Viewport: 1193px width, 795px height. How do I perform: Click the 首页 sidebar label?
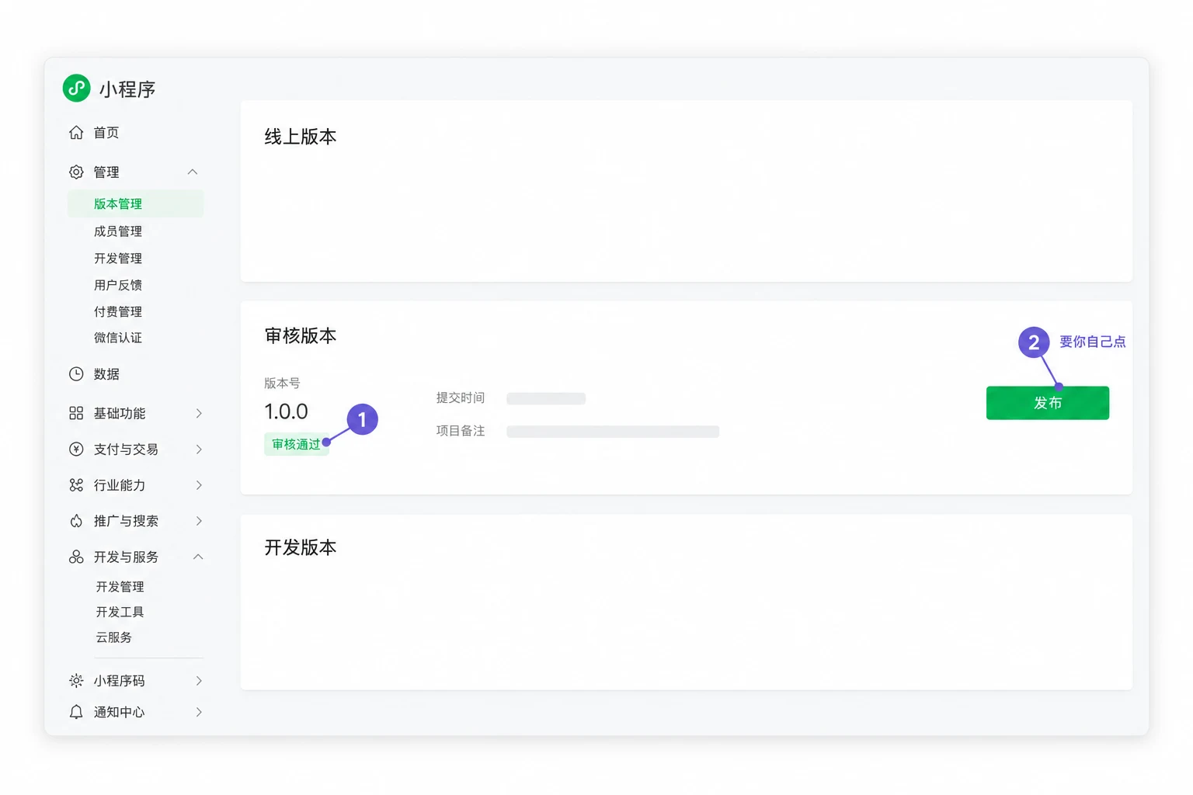tap(106, 133)
